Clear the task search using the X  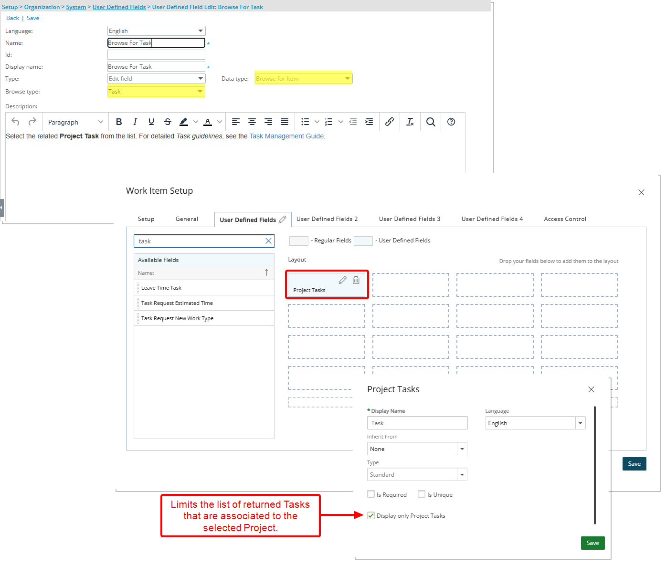point(268,241)
